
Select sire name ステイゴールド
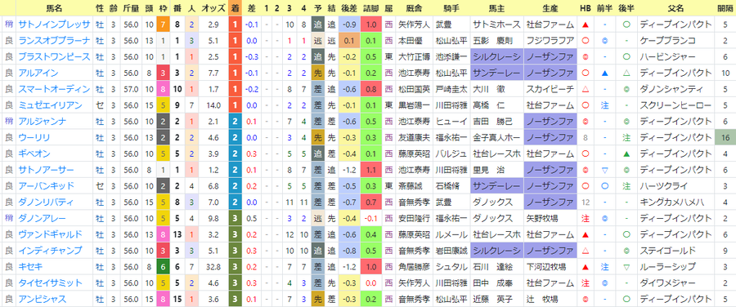point(668,251)
